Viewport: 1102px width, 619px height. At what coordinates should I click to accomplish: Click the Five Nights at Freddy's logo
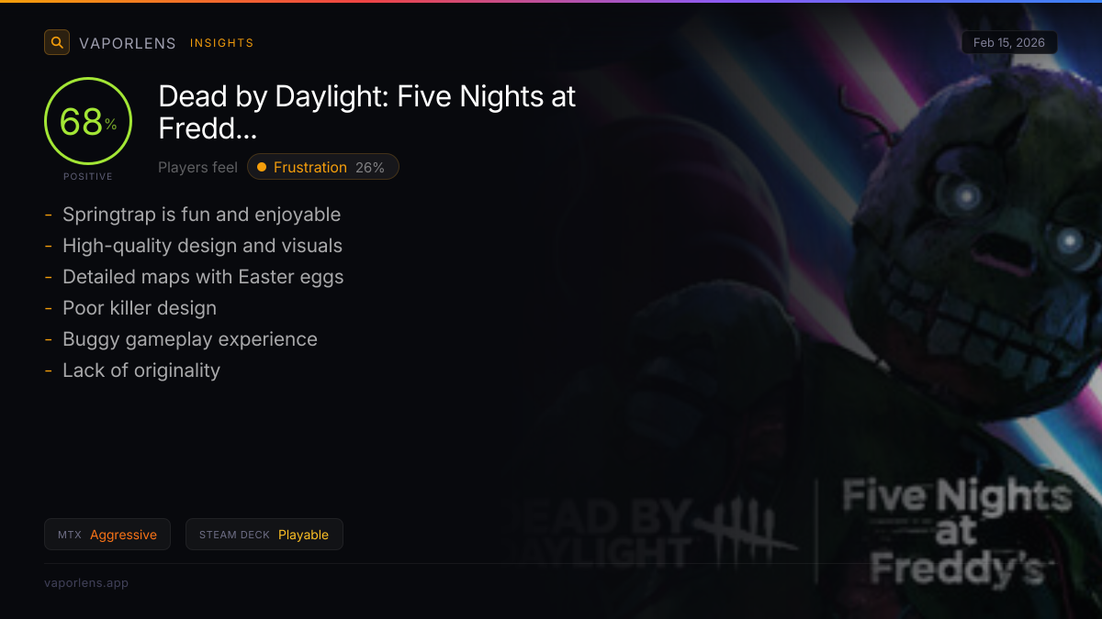pos(956,532)
